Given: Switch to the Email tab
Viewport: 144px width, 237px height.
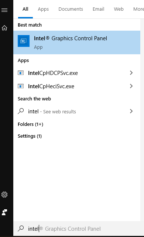Looking at the screenshot, I should [x=98, y=9].
